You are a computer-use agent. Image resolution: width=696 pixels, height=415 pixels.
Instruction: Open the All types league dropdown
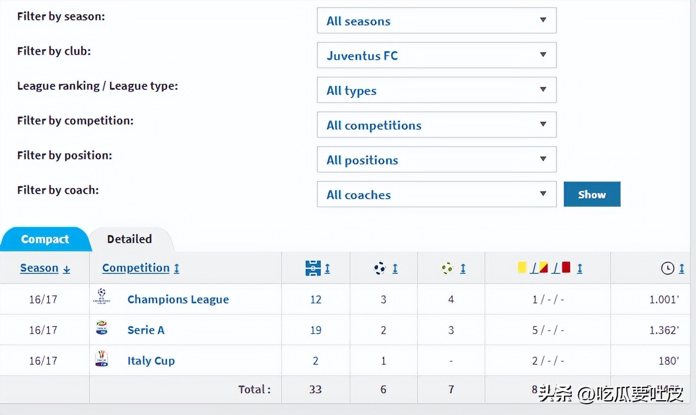(436, 90)
